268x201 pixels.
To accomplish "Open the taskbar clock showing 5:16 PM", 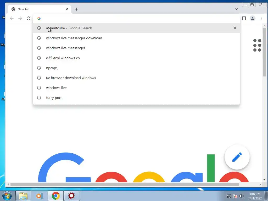I will click(x=255, y=196).
